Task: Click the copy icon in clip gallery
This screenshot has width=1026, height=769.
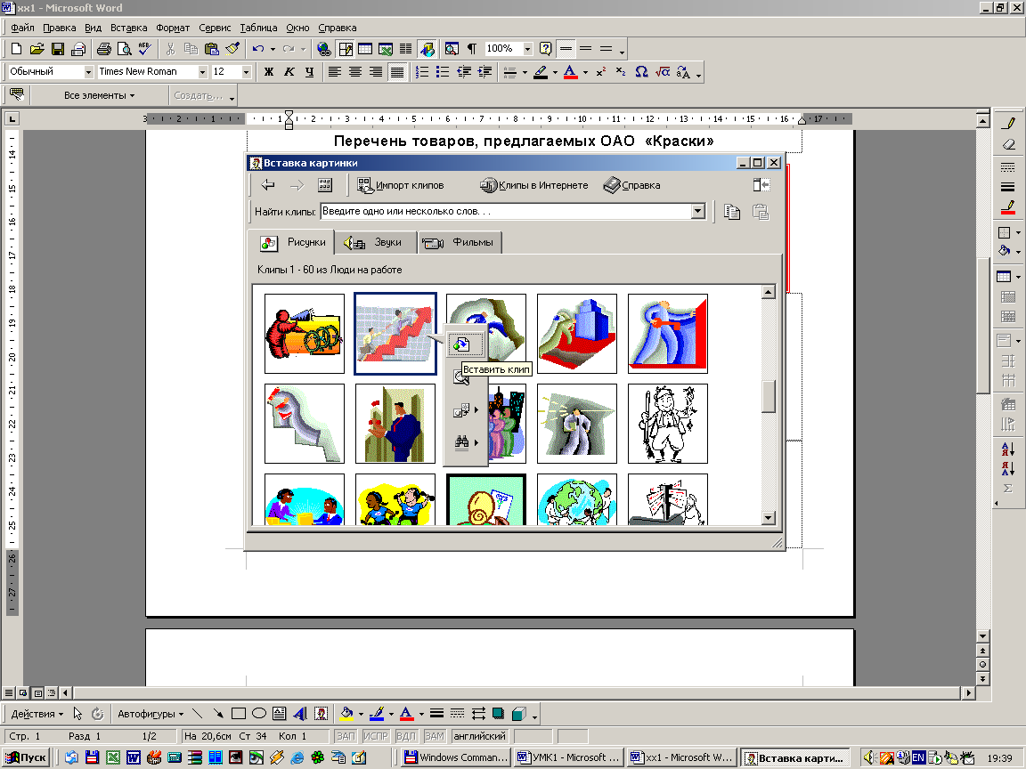Action: coord(731,212)
